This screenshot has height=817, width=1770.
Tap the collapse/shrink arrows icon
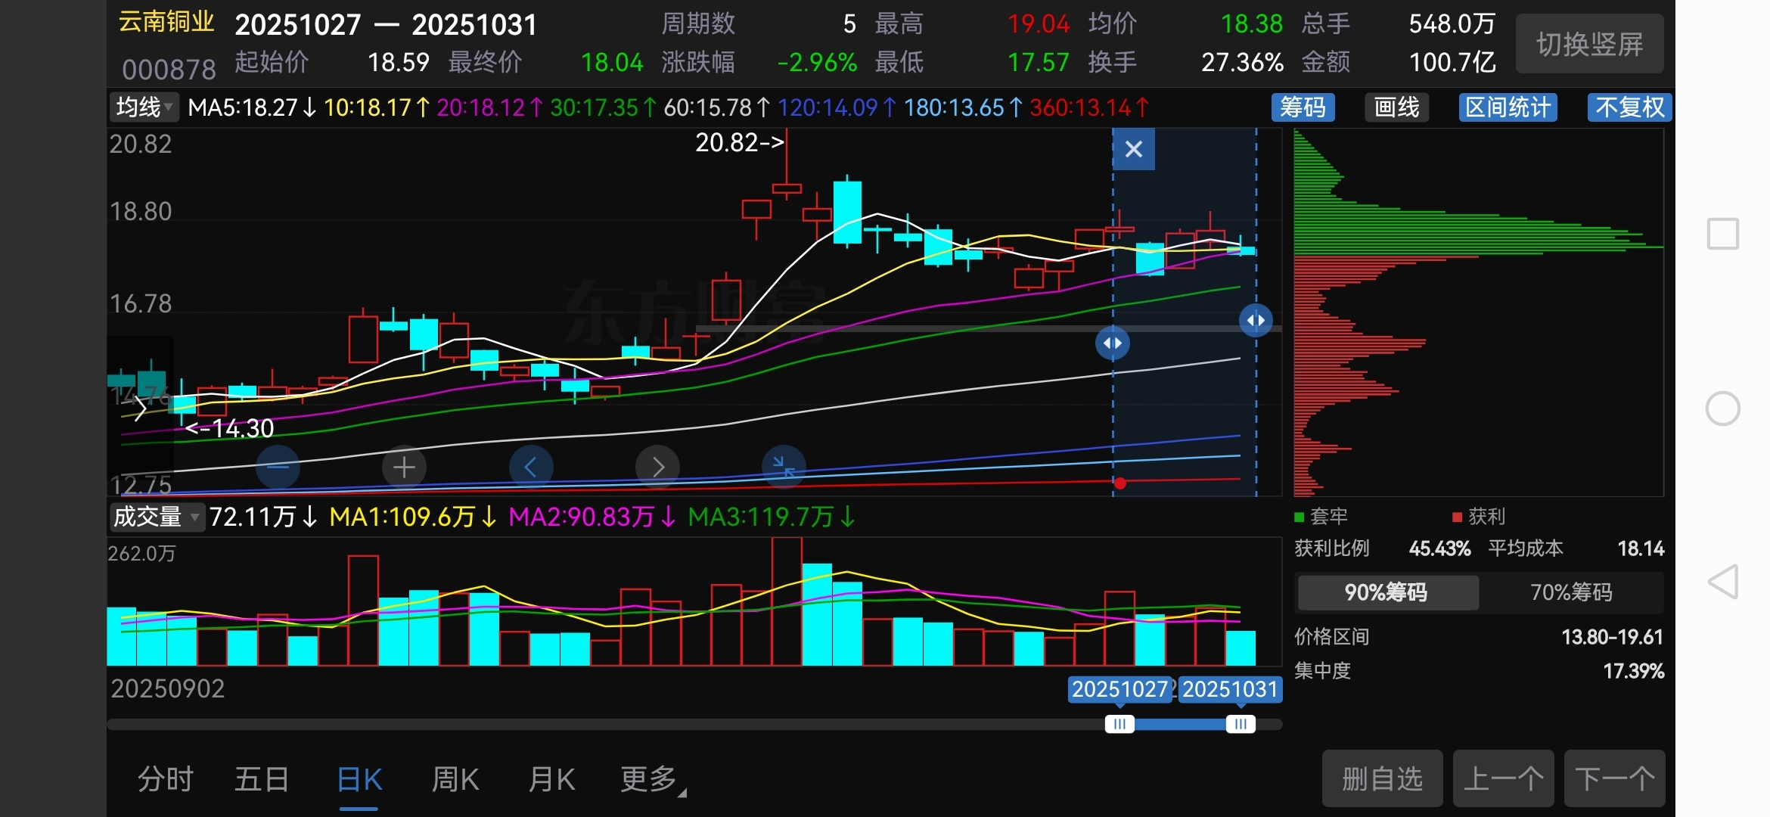click(784, 467)
